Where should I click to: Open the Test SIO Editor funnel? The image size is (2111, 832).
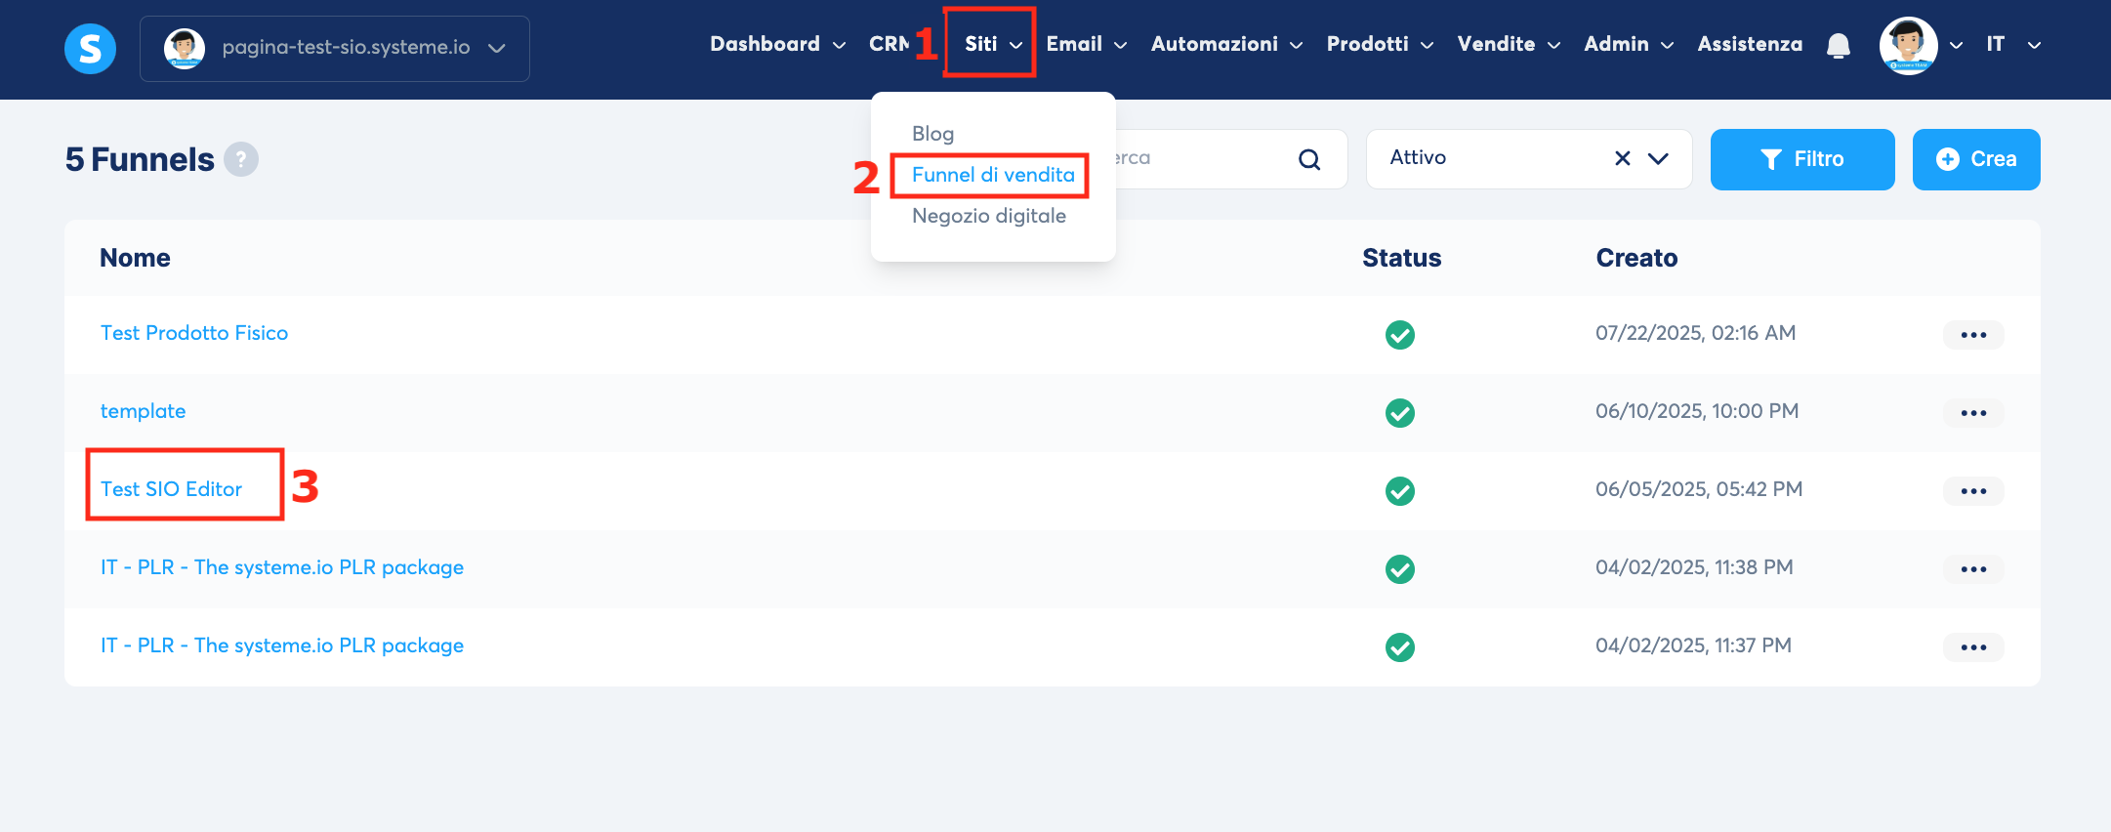pos(171,489)
